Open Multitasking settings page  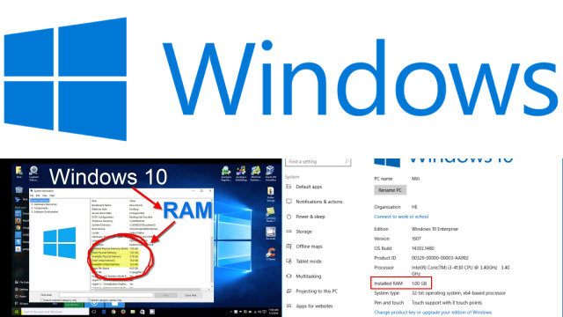[303, 276]
